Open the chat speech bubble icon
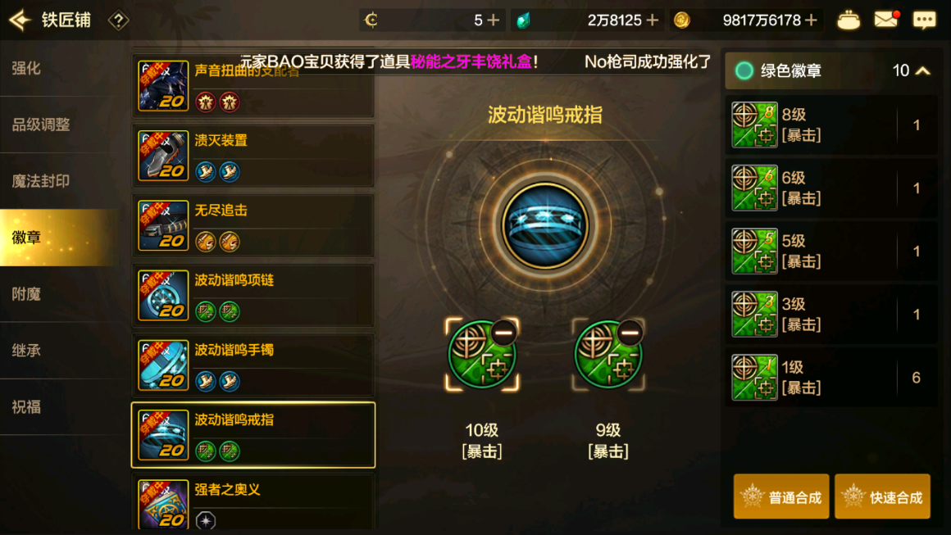This screenshot has height=535, width=951. coord(924,20)
